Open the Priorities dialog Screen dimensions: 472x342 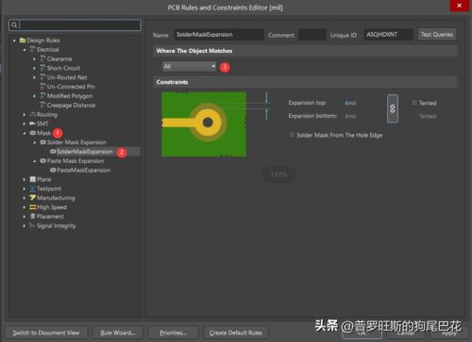coord(173,333)
